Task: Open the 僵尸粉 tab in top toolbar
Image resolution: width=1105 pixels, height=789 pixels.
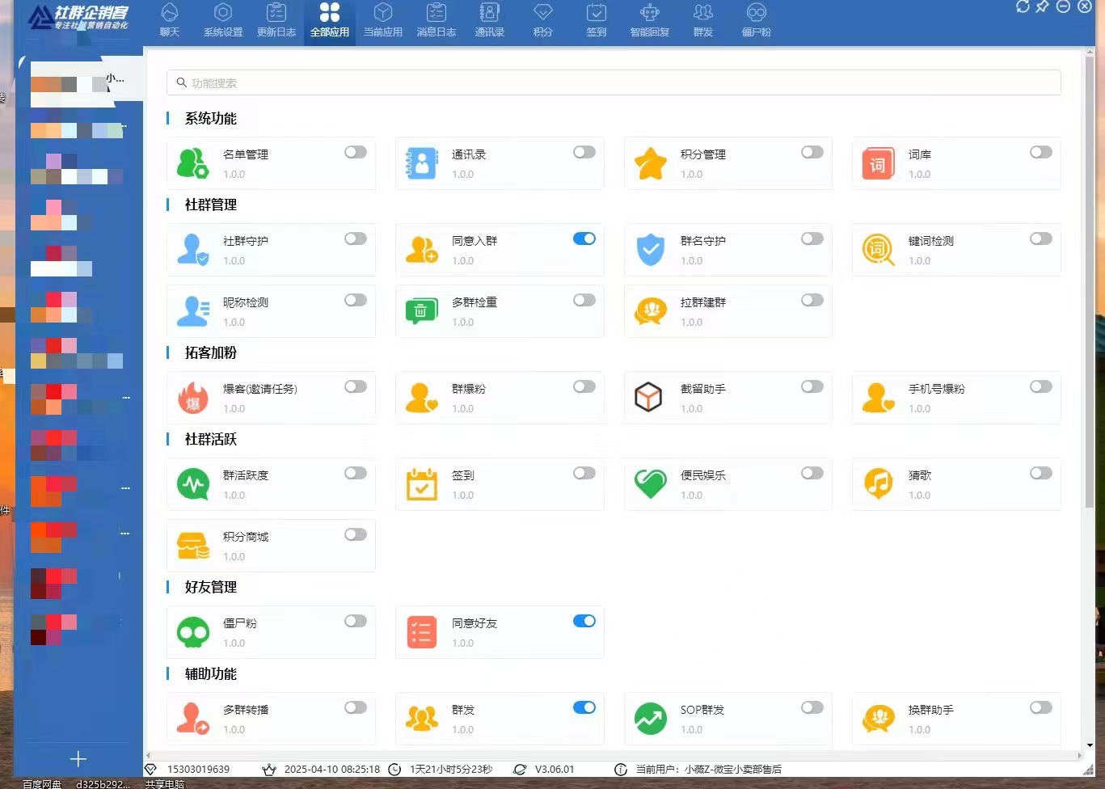Action: 757,21
